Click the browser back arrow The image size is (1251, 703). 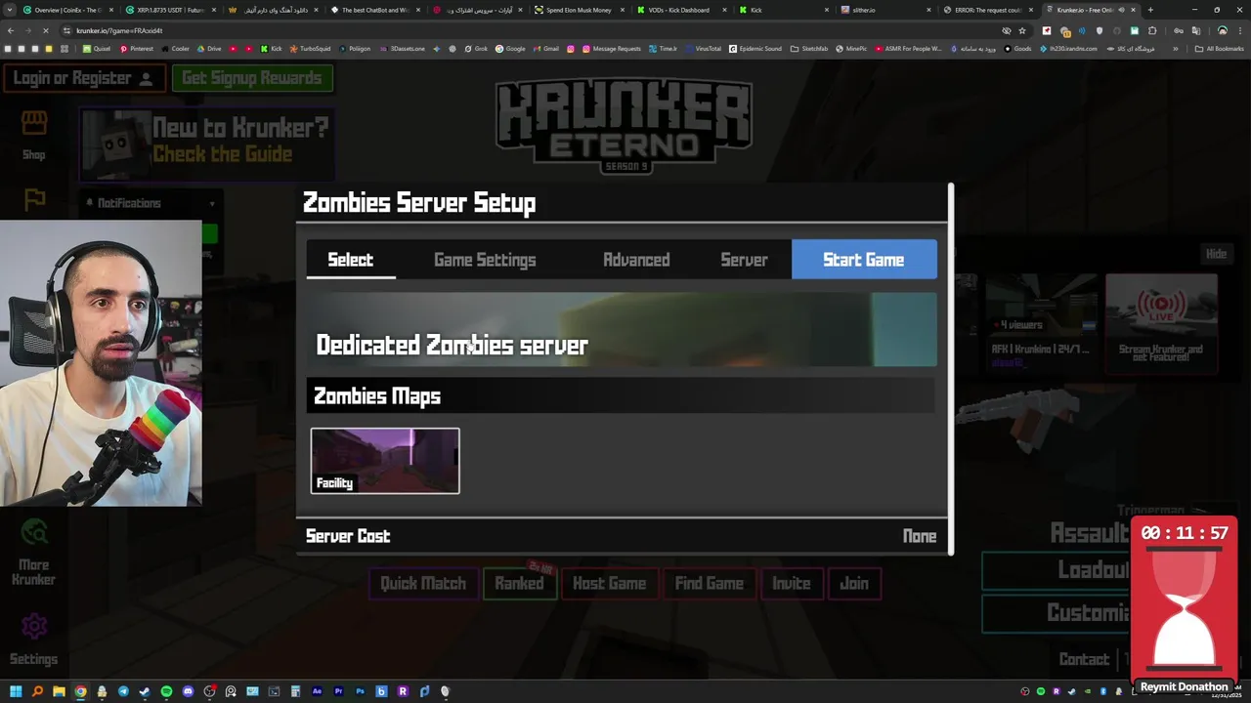pos(11,30)
